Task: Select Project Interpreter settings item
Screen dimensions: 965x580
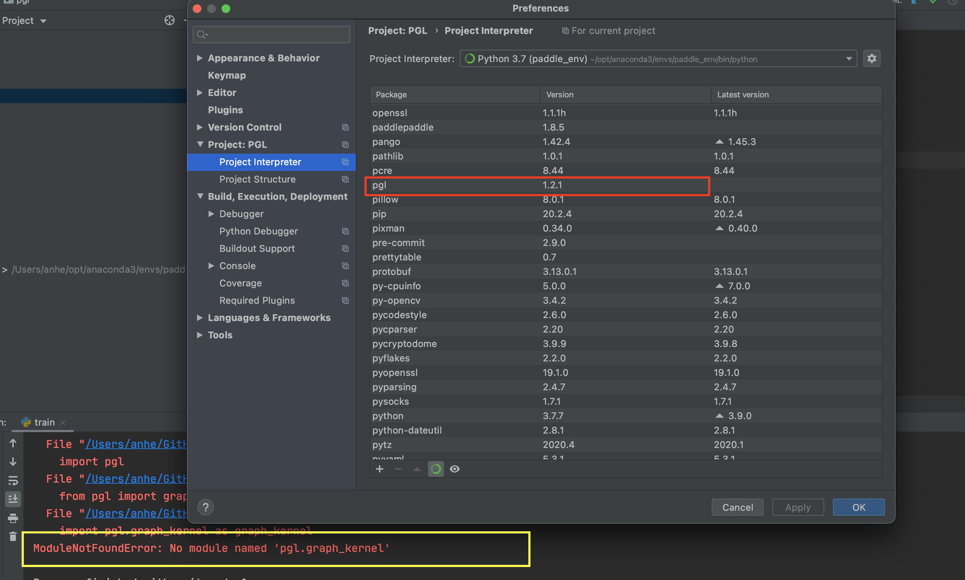Action: [271, 162]
